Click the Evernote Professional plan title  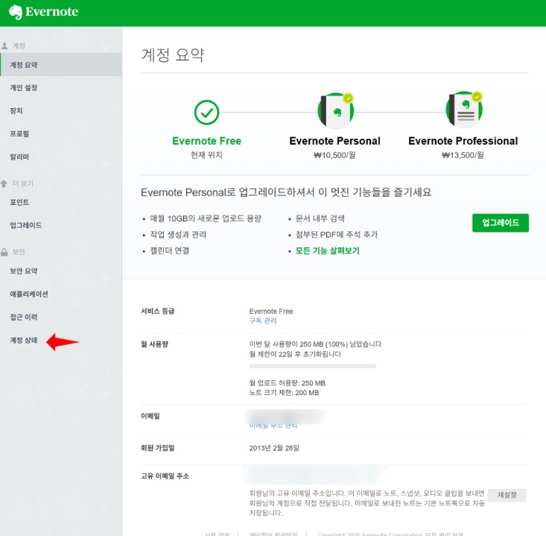(x=463, y=141)
